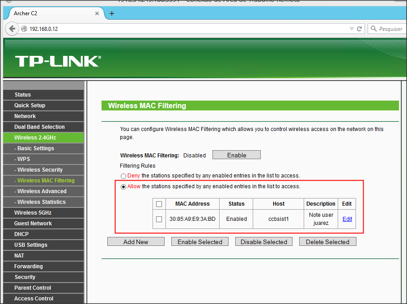Open Wireless Advanced submenu
This screenshot has height=304, width=407.
[x=44, y=191]
